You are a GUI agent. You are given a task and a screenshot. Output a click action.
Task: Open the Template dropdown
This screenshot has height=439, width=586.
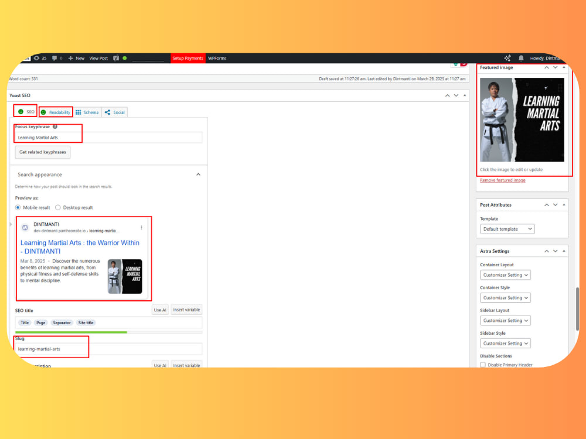(507, 229)
